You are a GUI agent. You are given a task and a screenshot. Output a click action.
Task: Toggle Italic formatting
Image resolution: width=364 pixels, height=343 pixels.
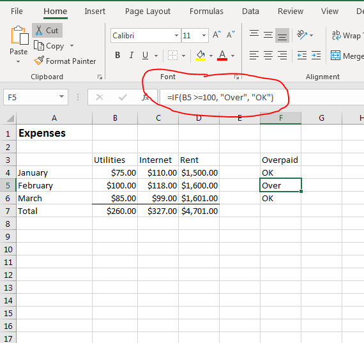(x=132, y=56)
